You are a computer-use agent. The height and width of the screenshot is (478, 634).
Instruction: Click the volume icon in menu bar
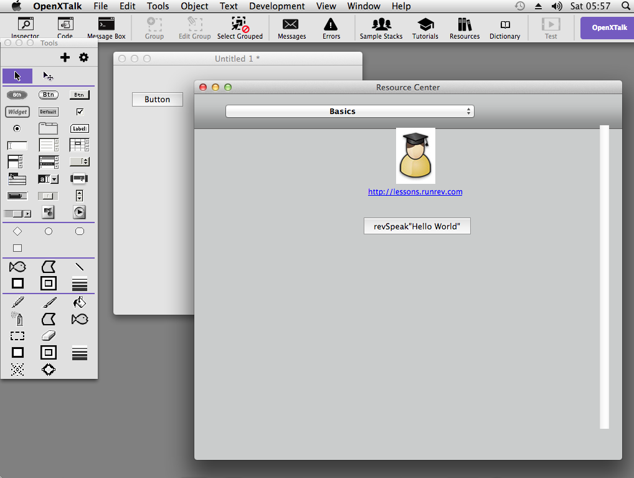[557, 6]
